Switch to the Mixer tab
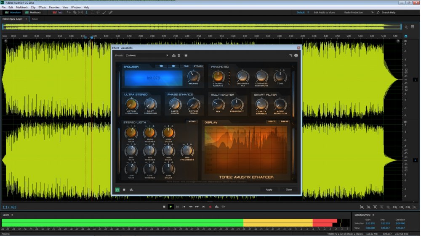 [35, 19]
